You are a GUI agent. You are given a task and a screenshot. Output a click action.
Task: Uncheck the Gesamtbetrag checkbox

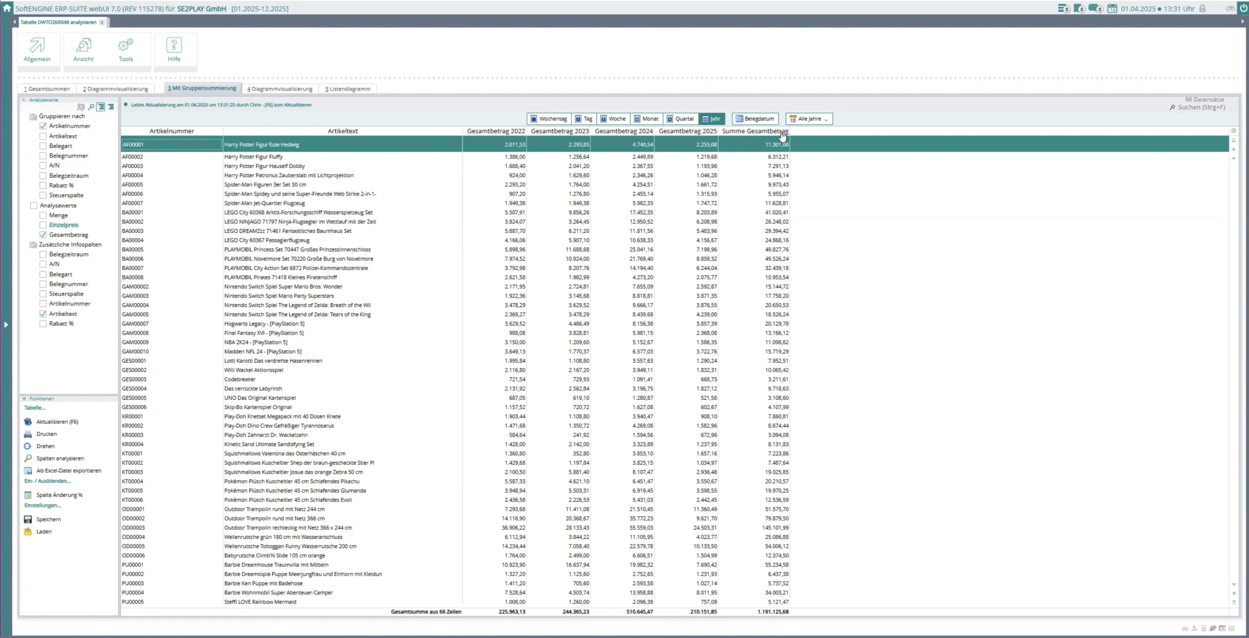(x=43, y=235)
